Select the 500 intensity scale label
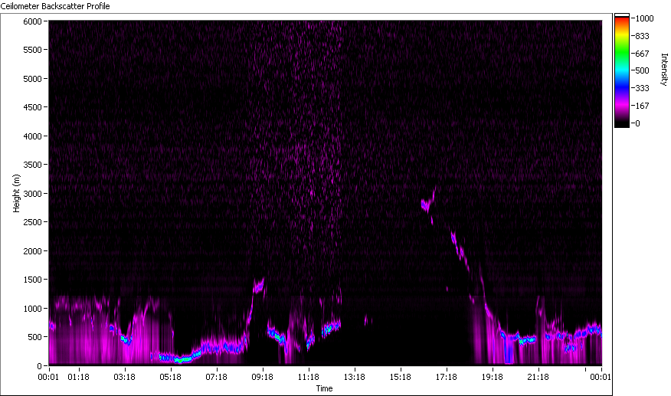The width and height of the screenshot is (671, 396). pos(642,70)
